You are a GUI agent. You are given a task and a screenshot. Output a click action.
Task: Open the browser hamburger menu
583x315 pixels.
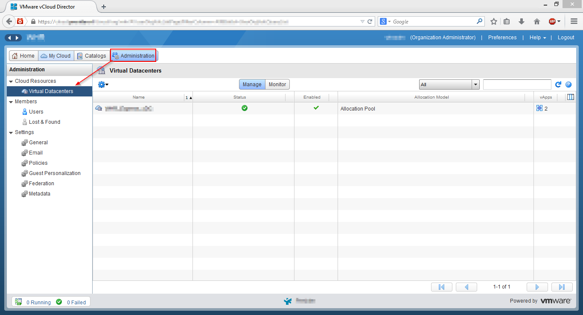(574, 21)
